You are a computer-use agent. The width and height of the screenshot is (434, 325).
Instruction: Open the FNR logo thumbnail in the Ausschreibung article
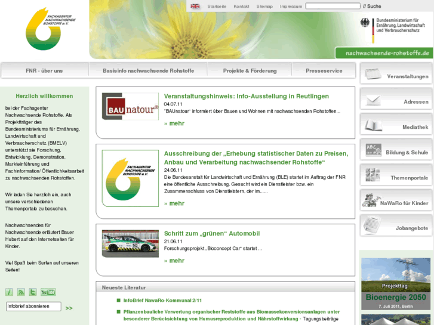tap(130, 178)
